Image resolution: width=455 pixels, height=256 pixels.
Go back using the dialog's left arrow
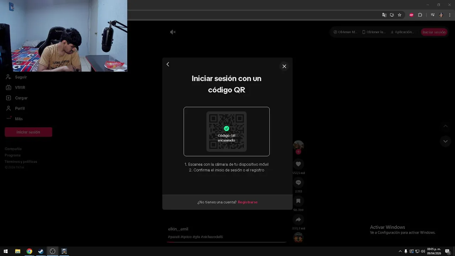pyautogui.click(x=168, y=64)
